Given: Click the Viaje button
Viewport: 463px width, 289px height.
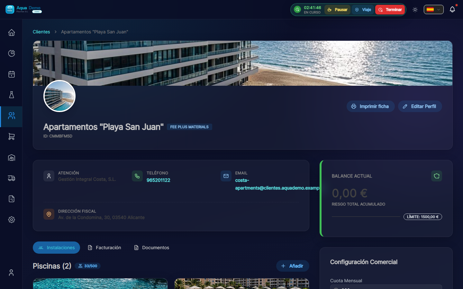Looking at the screenshot, I should click(x=363, y=10).
